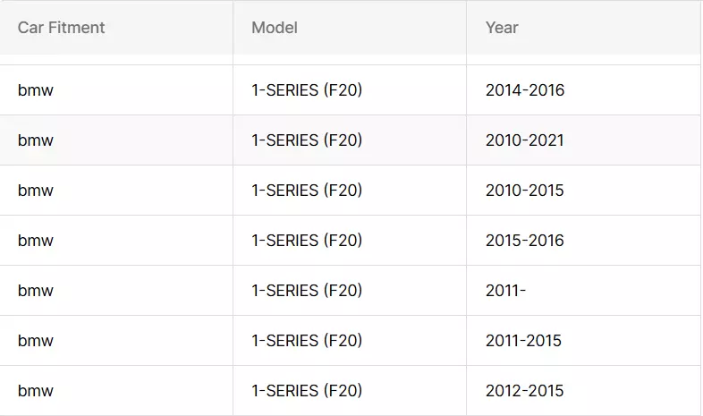Click the Model column header
Viewport: 703px width, 416px height.
click(x=275, y=28)
